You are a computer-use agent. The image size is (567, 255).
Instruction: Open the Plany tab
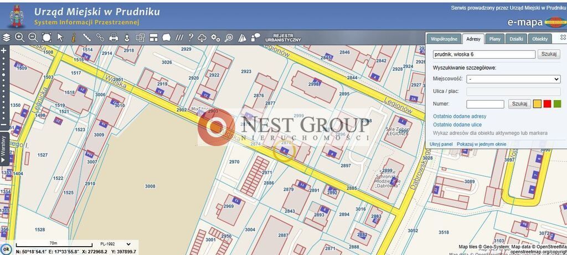click(494, 39)
